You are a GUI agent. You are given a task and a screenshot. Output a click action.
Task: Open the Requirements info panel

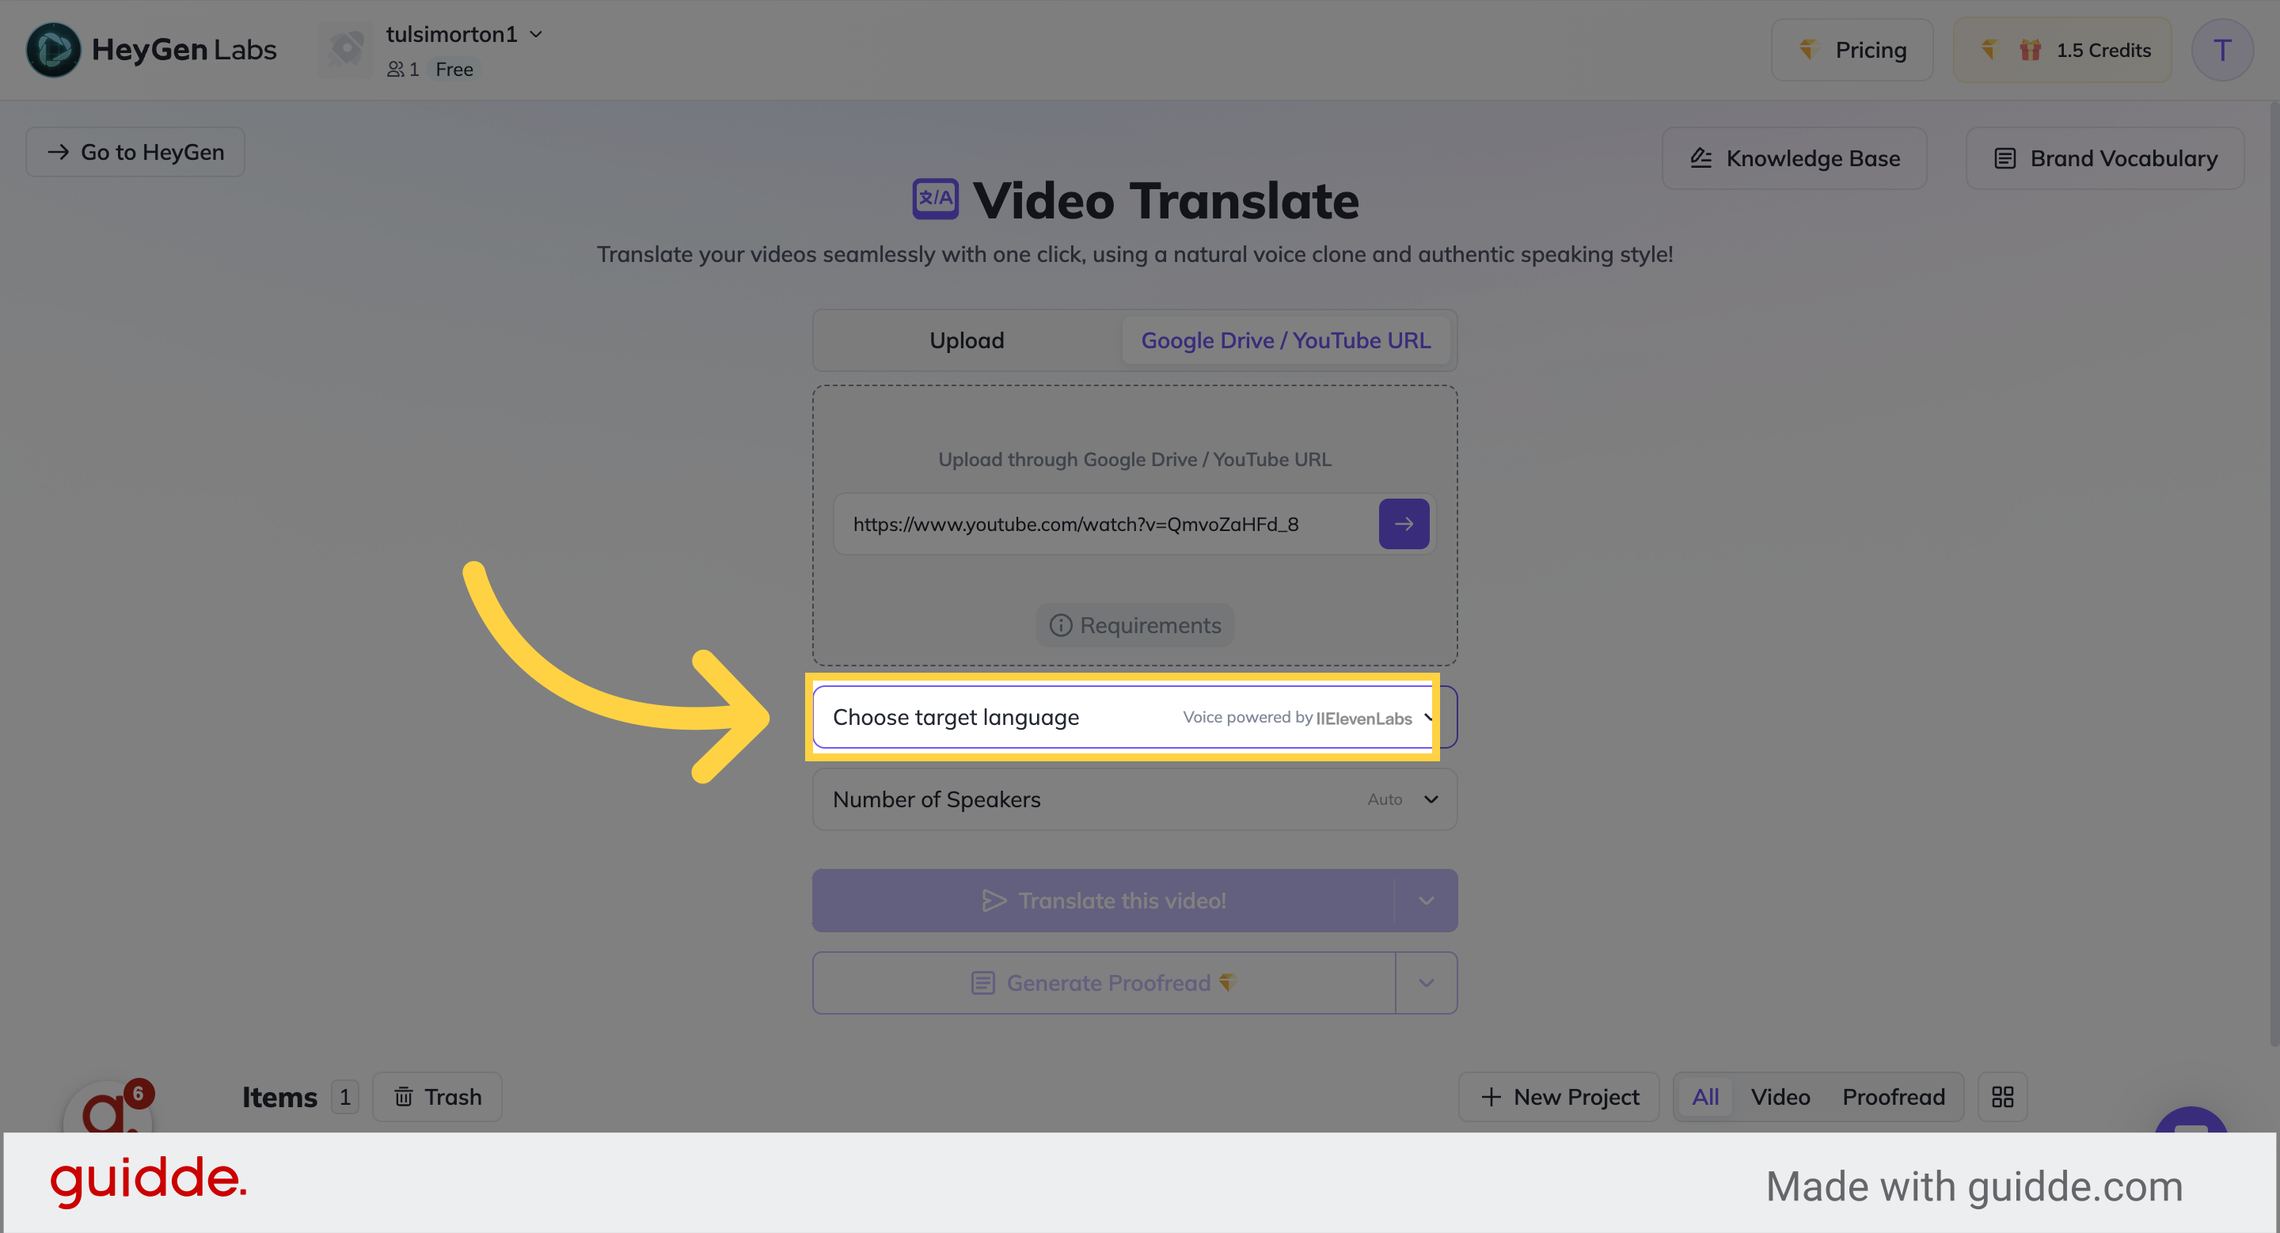pyautogui.click(x=1134, y=625)
